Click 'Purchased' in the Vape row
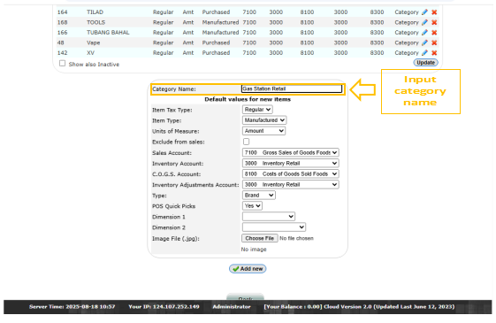Image resolution: width=496 pixels, height=323 pixels. [216, 42]
